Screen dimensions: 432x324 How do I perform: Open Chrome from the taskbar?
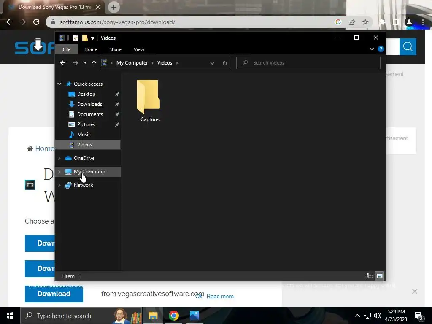[x=173, y=316]
